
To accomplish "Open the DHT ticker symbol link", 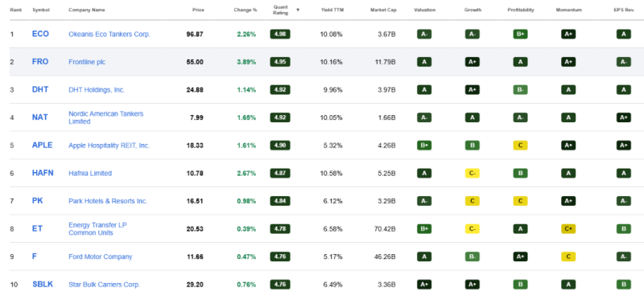I will click(40, 89).
